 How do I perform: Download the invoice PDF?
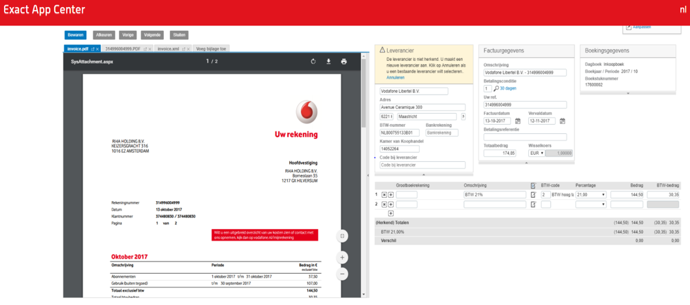[x=328, y=61]
